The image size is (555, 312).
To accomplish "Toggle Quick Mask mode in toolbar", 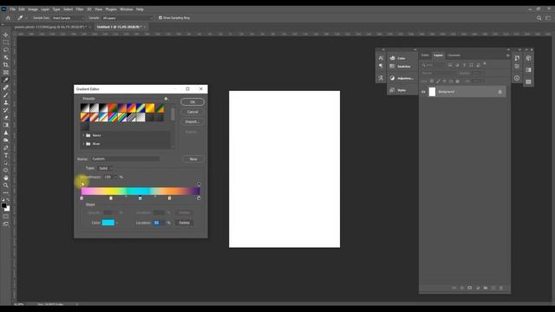I will tap(6, 216).
